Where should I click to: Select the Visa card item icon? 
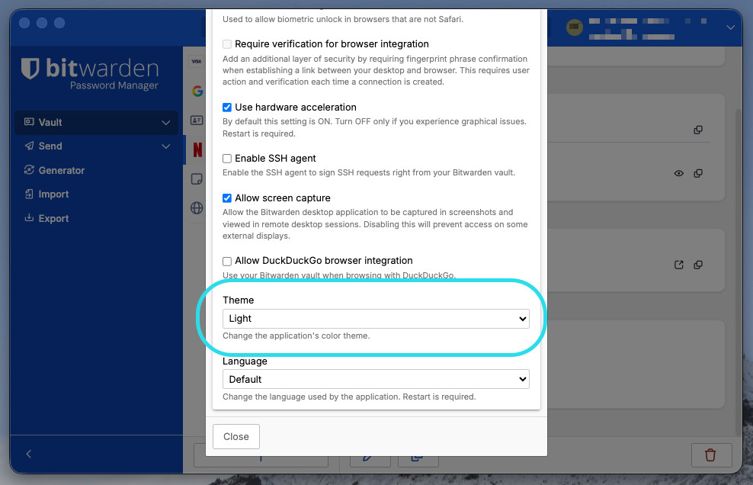click(x=197, y=61)
